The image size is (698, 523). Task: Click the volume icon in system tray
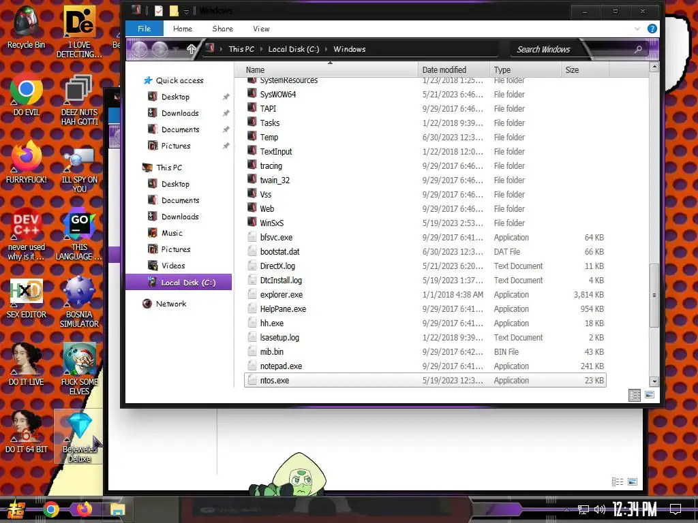(600, 509)
